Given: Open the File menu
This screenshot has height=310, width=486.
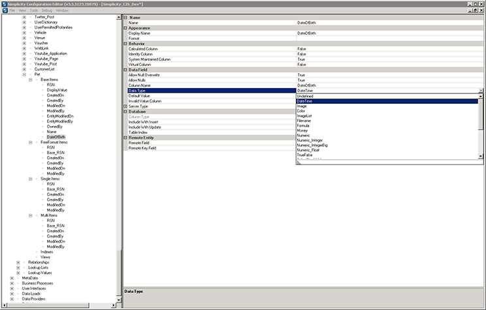Looking at the screenshot, I should (12, 10).
